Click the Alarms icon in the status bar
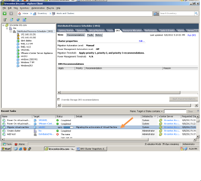Image resolution: width=201 pixels, height=181 pixels. tap(16, 144)
